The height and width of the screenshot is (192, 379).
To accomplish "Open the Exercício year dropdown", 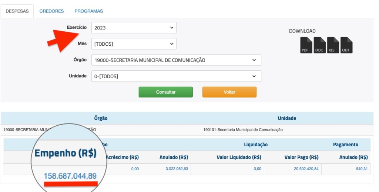I will (134, 28).
